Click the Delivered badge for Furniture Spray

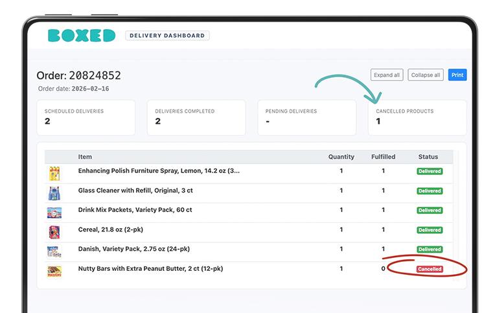coord(430,171)
